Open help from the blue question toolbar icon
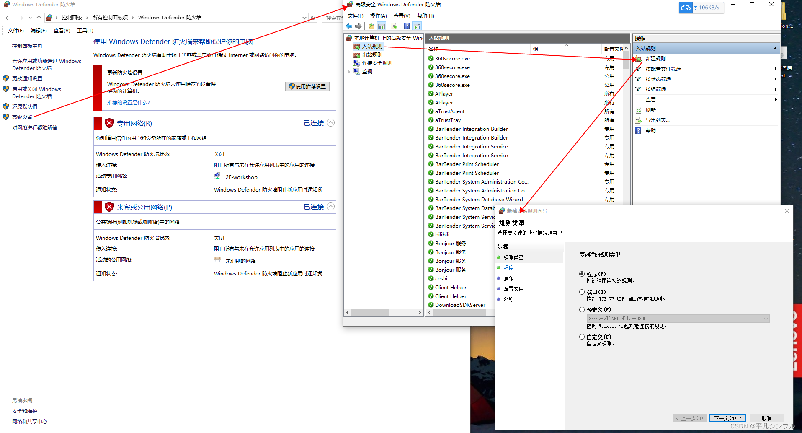Image resolution: width=802 pixels, height=433 pixels. tap(407, 26)
